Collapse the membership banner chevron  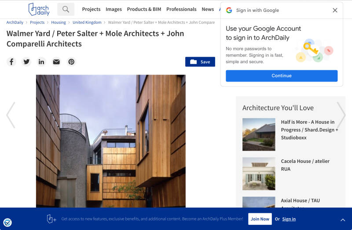[343, 220]
